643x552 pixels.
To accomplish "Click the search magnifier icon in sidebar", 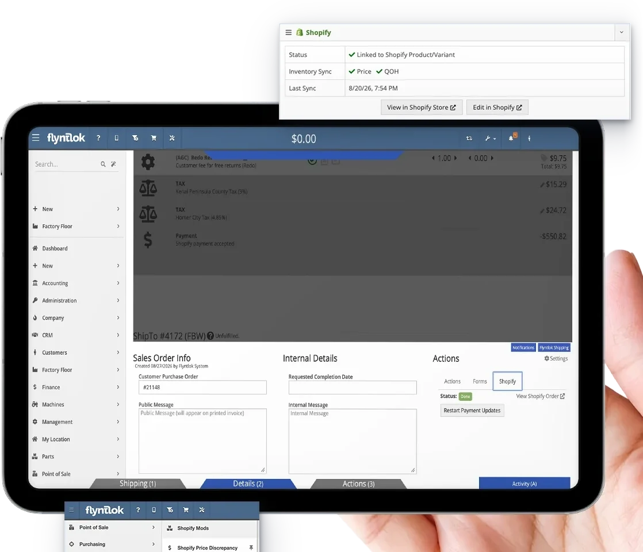I will [x=104, y=164].
